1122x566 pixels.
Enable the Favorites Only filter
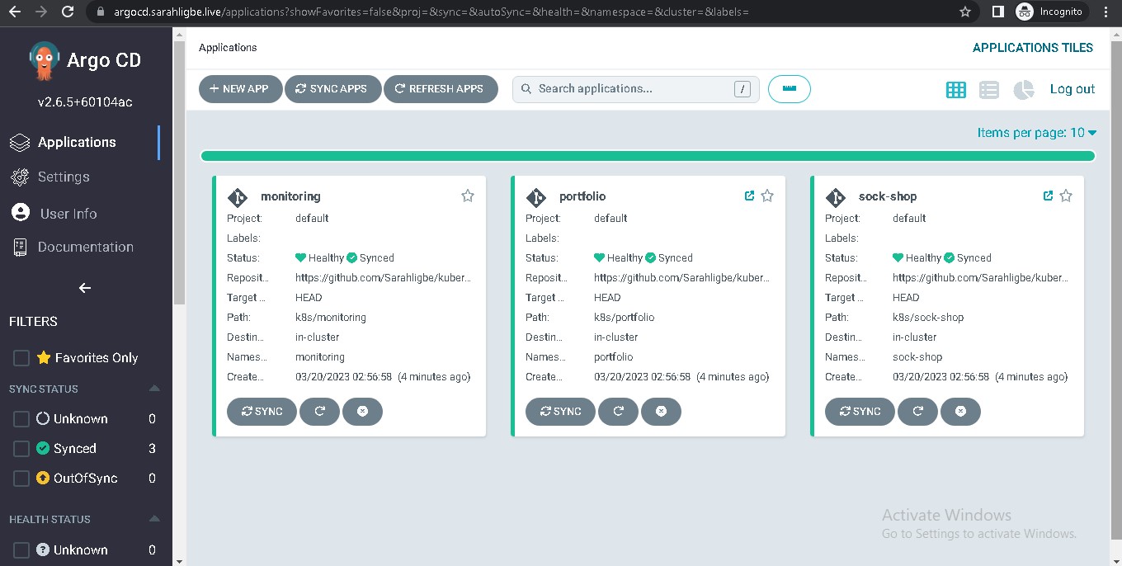21,358
